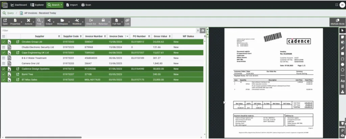Open Cadence Design Systems in new window
This screenshot has height=139, width=346.
(x=18, y=69)
